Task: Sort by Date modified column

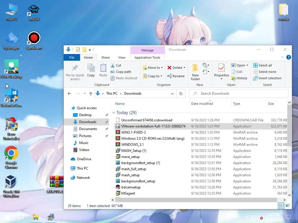Action: point(202,104)
